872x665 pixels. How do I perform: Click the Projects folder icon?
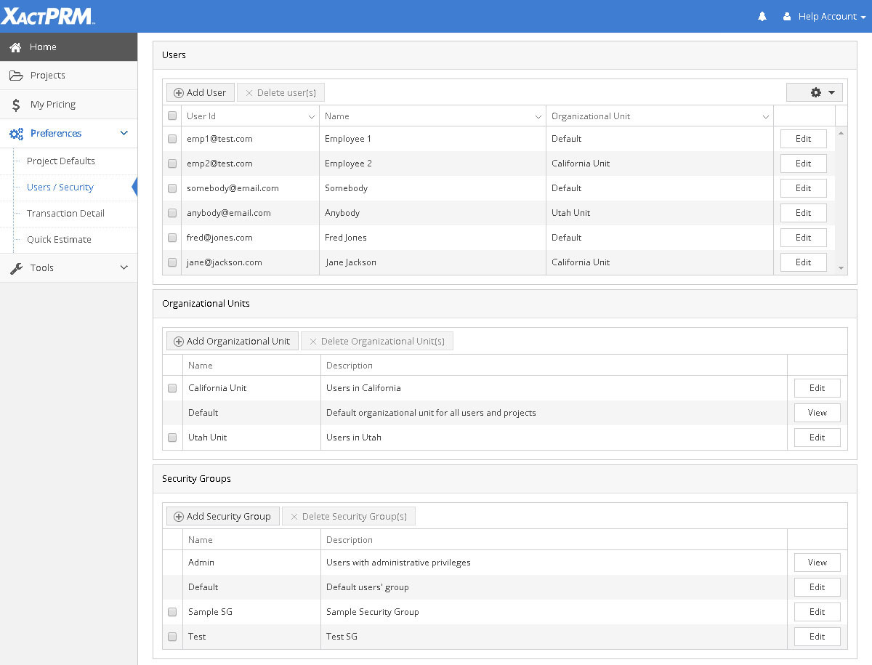pyautogui.click(x=16, y=76)
